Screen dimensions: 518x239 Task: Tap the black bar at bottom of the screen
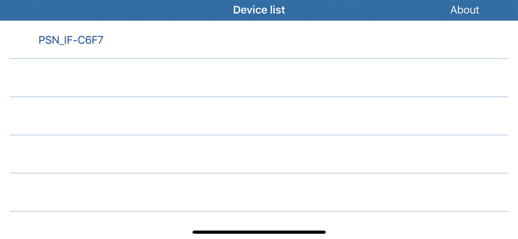(259, 232)
